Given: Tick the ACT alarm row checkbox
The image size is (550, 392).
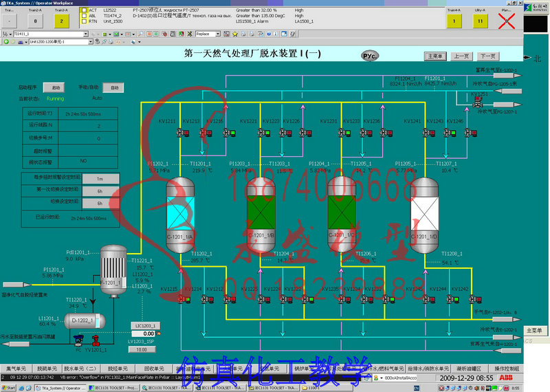Looking at the screenshot, I should (84, 10).
